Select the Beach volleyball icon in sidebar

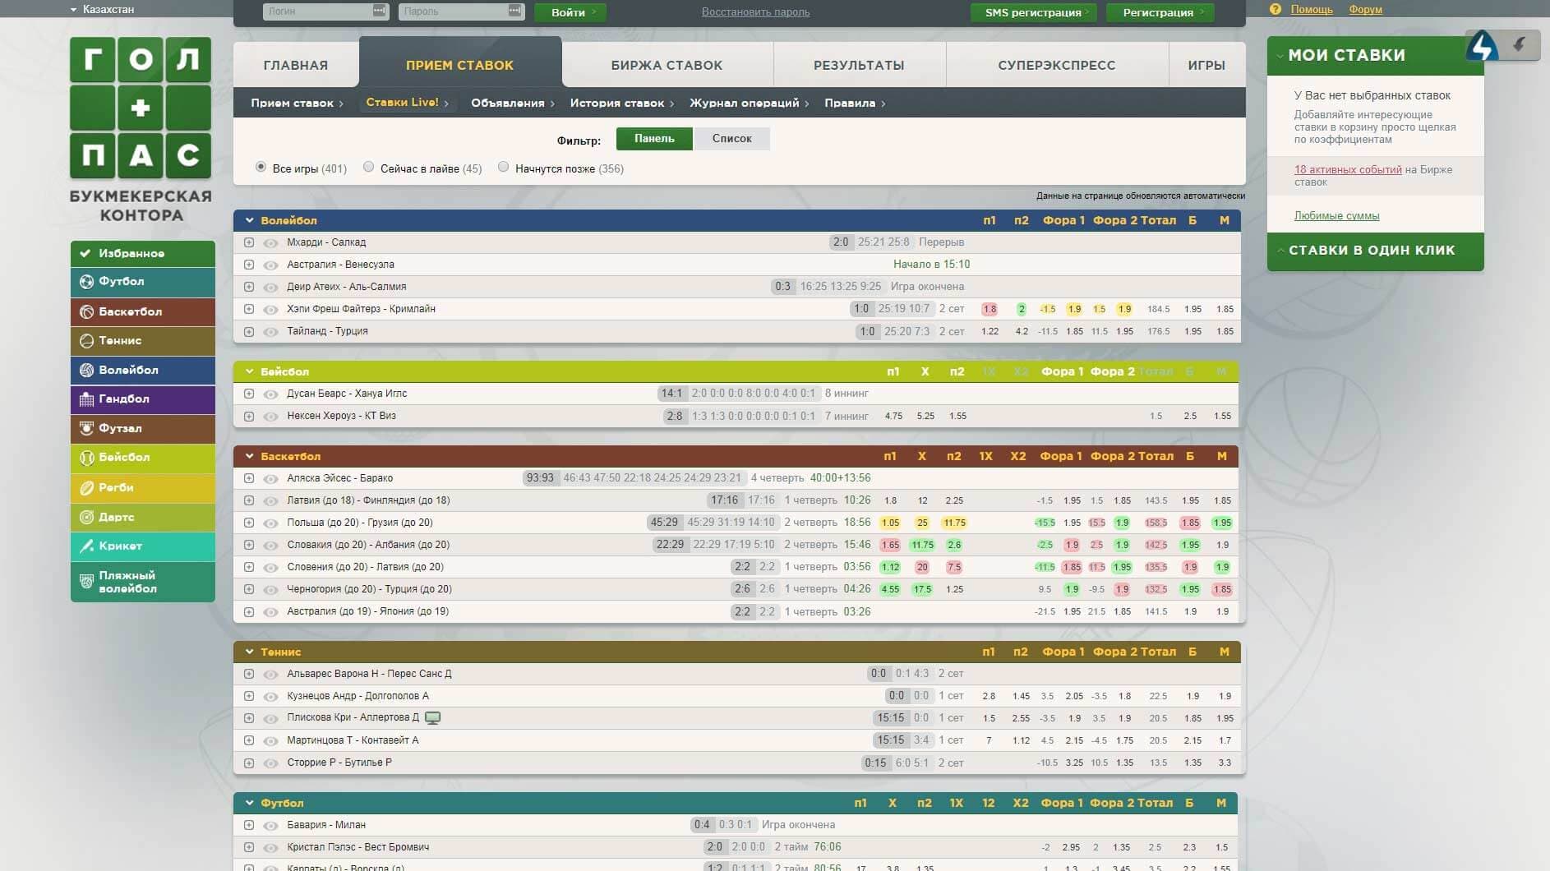click(x=86, y=582)
